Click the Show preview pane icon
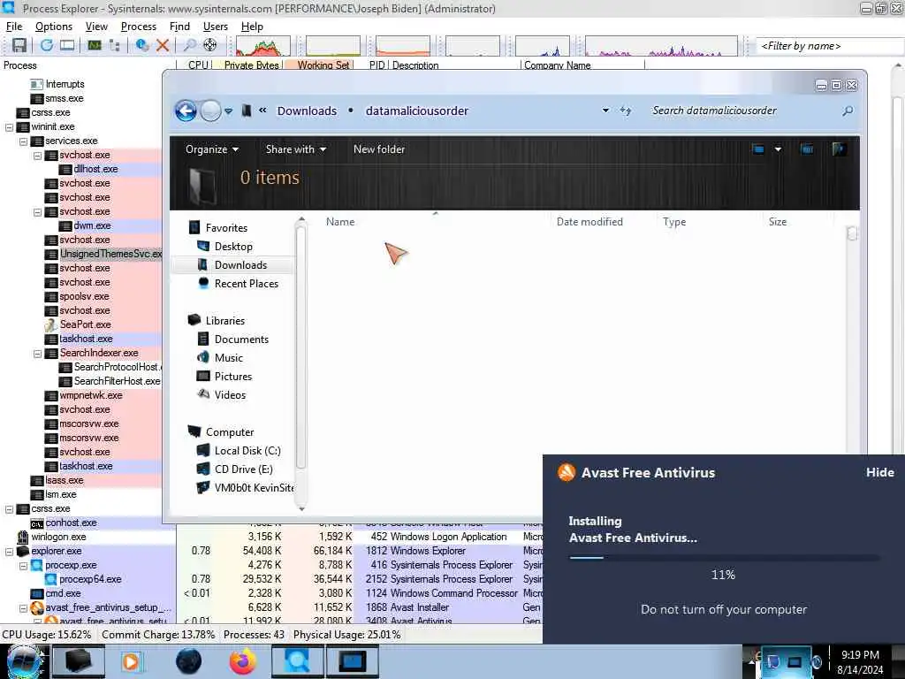Viewport: 905px width, 679px height. click(x=807, y=149)
